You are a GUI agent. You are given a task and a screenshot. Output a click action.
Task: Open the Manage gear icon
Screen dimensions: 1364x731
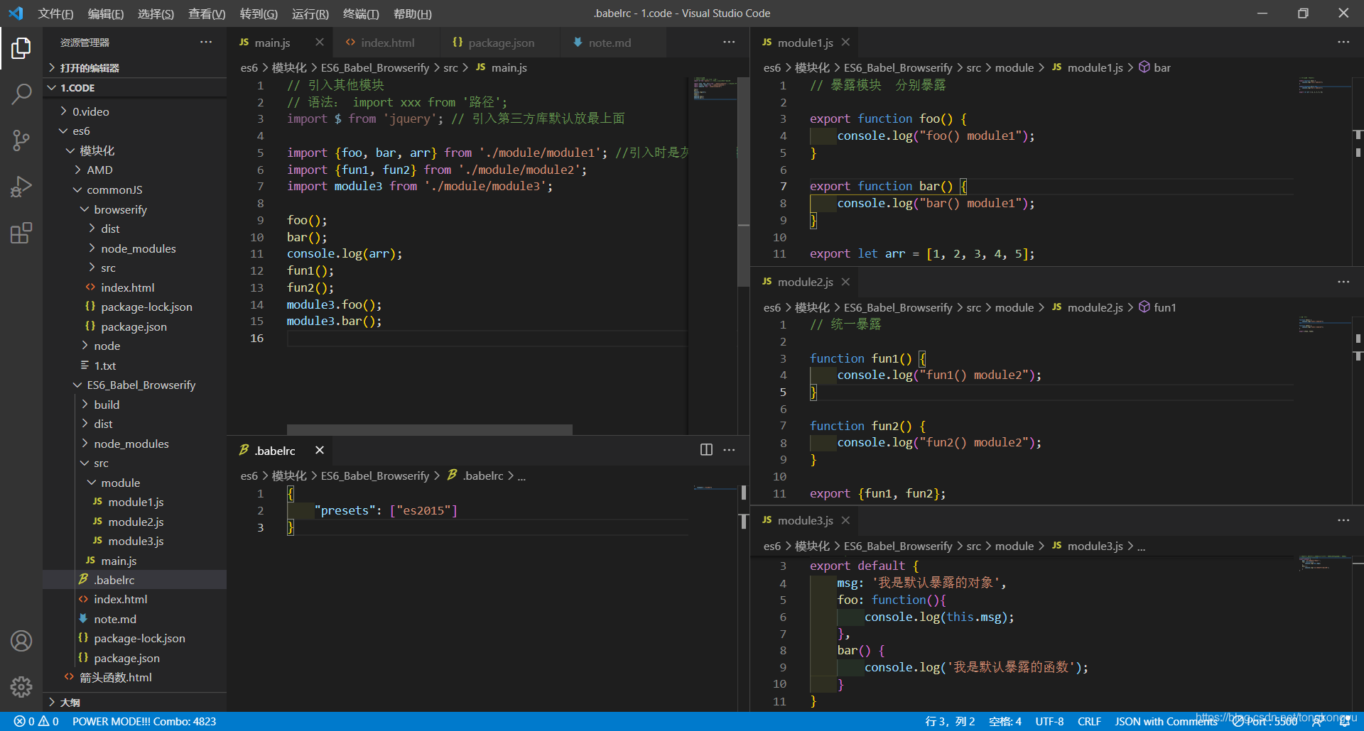[21, 686]
